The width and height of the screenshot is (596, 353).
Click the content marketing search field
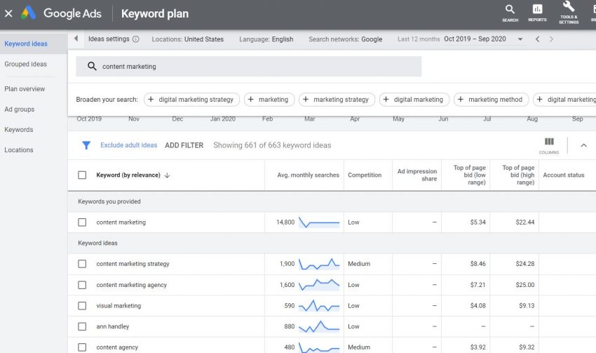point(249,67)
